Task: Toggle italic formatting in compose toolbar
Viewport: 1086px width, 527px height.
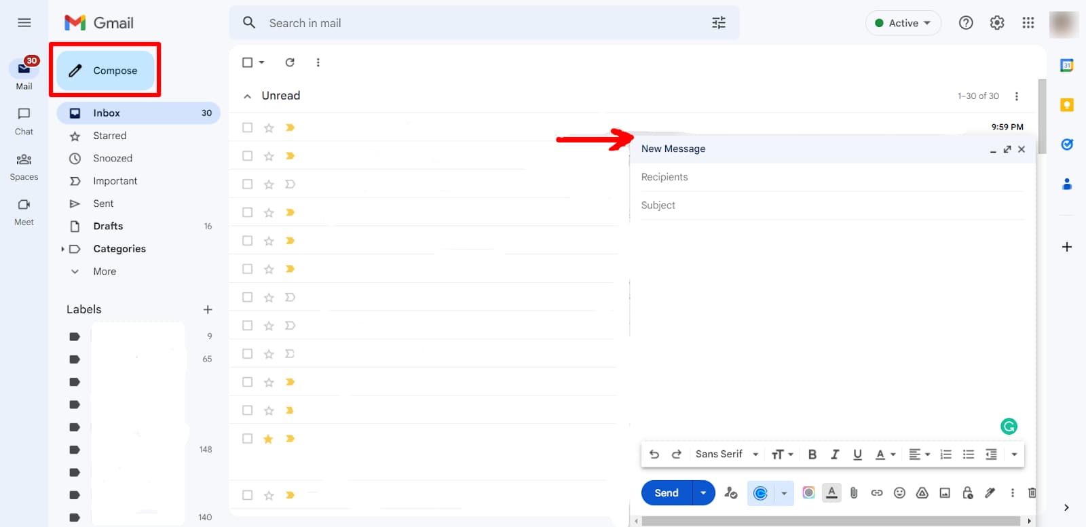Action: [835, 454]
